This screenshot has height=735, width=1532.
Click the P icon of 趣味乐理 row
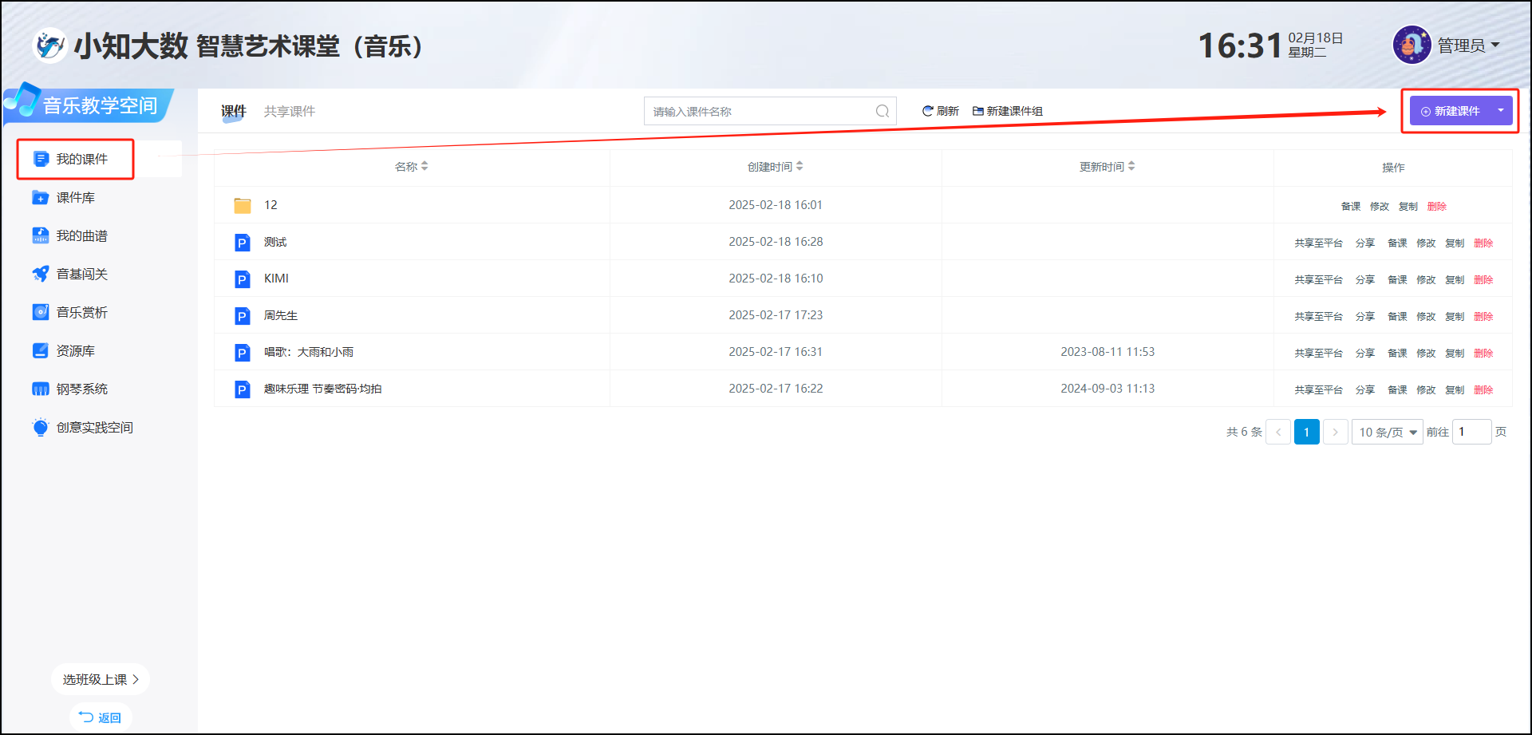(243, 389)
